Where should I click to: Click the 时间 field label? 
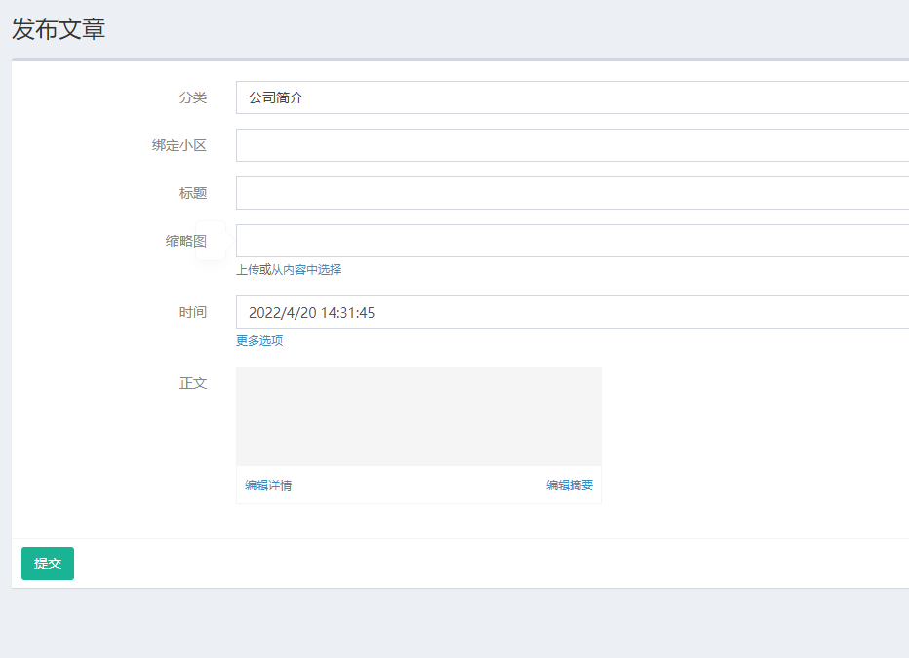(193, 312)
